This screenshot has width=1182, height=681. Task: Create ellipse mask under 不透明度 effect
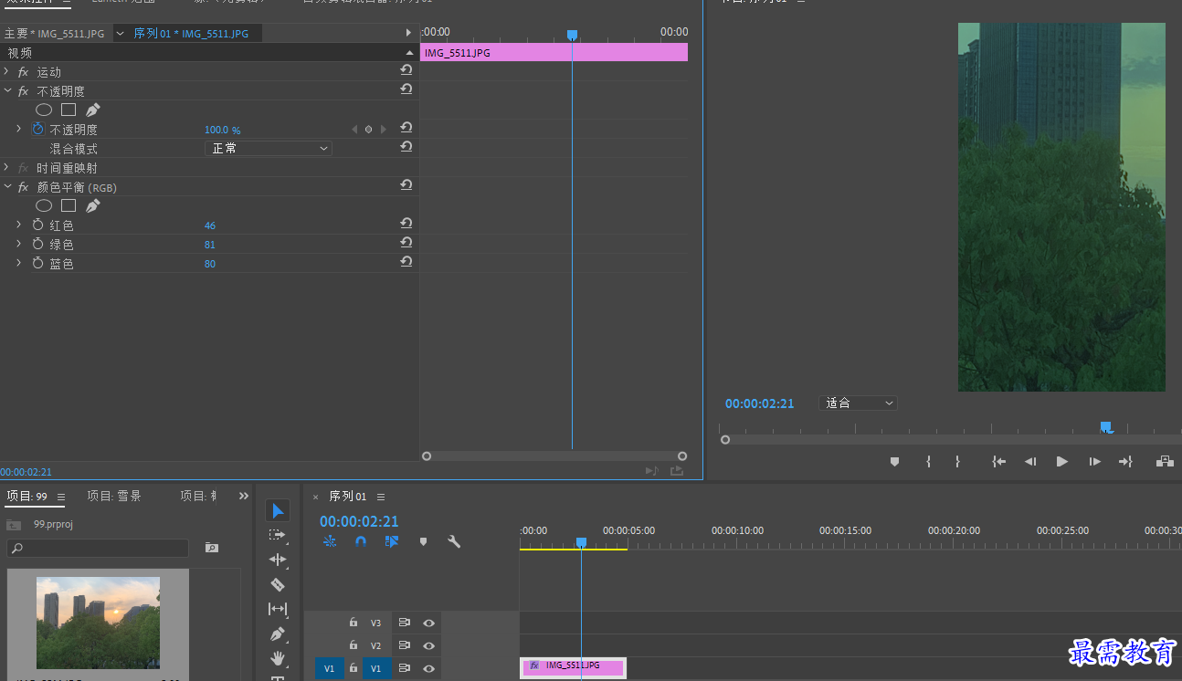(x=44, y=110)
